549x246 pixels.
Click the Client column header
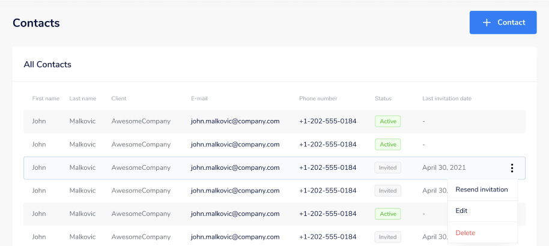pyautogui.click(x=119, y=98)
